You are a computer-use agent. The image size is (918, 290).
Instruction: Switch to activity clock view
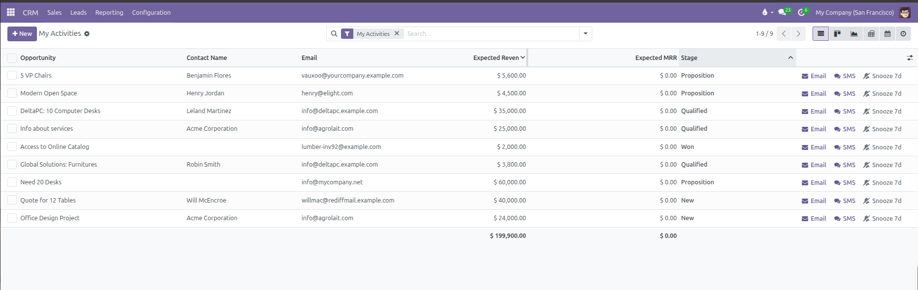[x=903, y=33]
